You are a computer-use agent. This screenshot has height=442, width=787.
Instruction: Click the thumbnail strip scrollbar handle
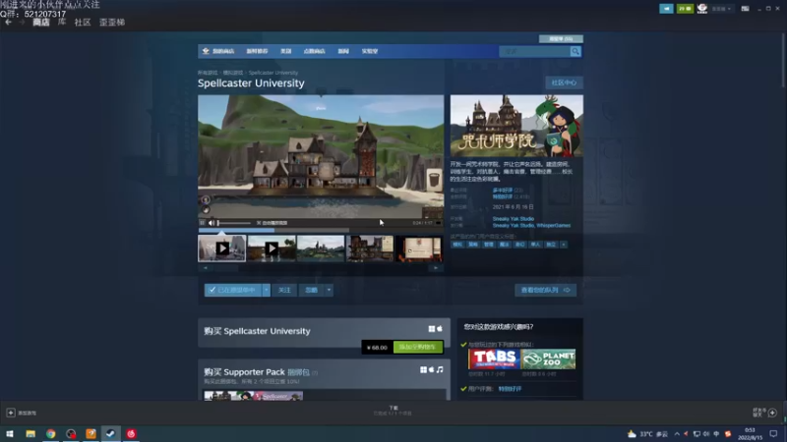click(226, 268)
